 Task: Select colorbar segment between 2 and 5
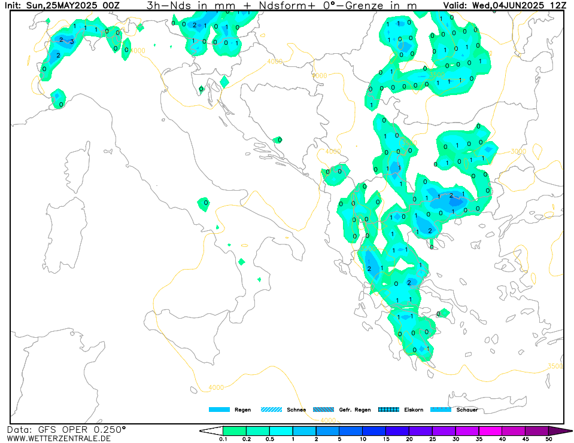(327, 430)
